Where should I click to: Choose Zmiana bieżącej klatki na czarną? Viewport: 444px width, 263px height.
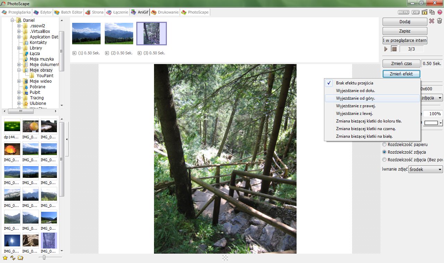pyautogui.click(x=372, y=129)
